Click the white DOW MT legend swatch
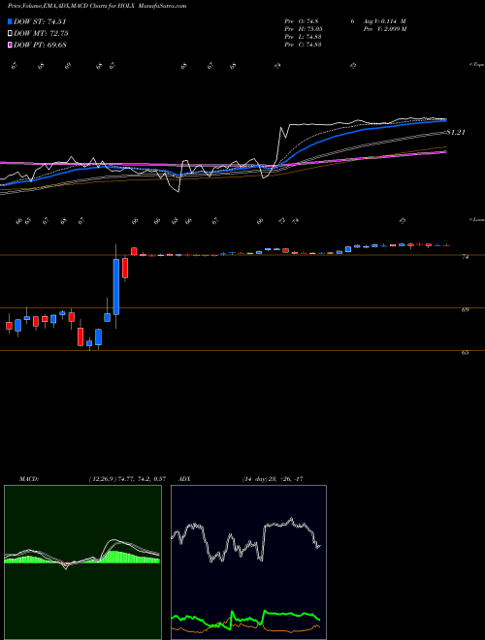 (10, 34)
